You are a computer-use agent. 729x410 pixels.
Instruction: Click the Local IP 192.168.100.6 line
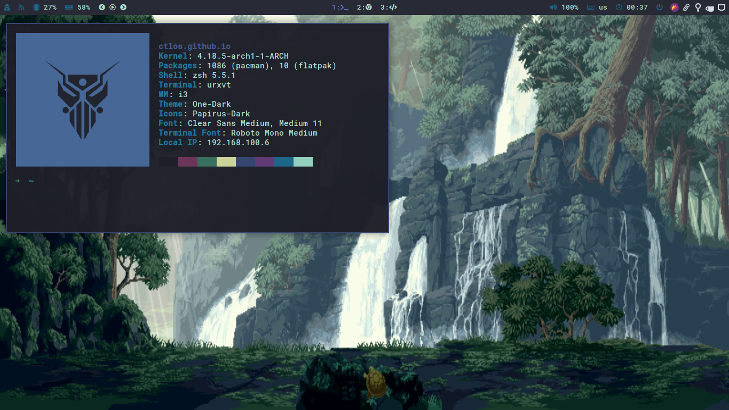(x=214, y=143)
